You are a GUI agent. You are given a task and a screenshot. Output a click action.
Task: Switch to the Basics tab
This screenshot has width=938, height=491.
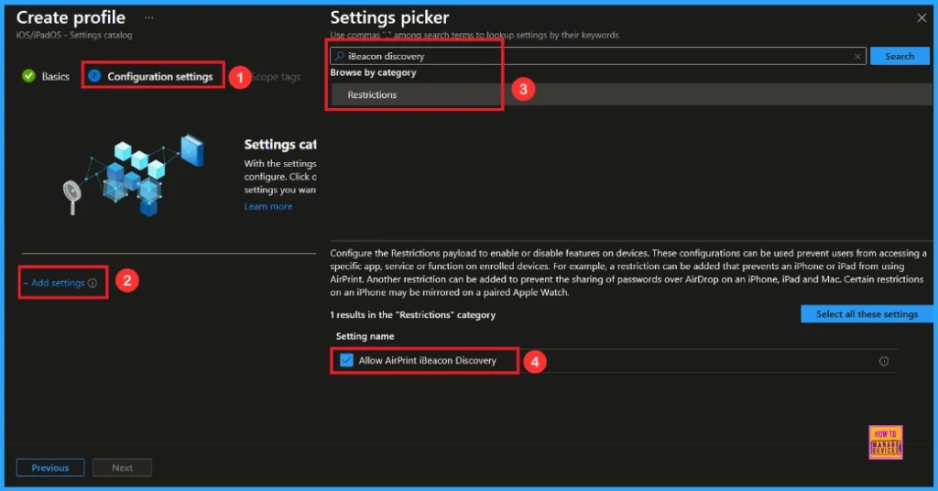[x=55, y=76]
